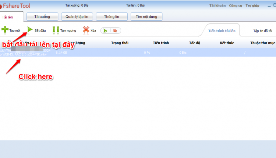Click the Tạm ngưng pause icon
The height and width of the screenshot is (158, 276).
point(56,30)
